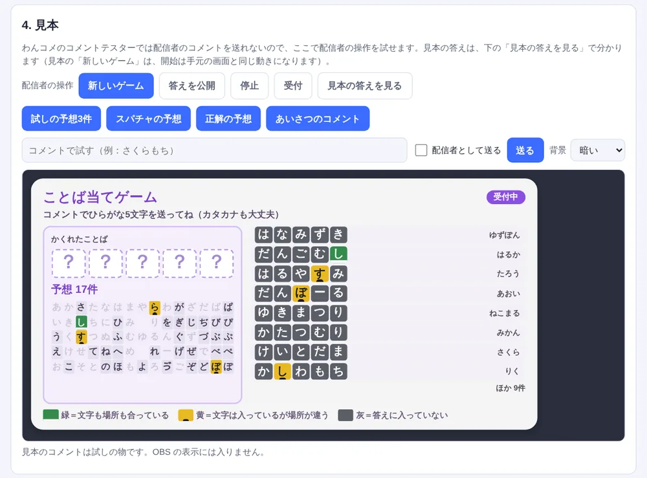Click the green legend swatch 緑=文字も場所も合っている
Image resolution: width=647 pixels, height=478 pixels.
click(x=50, y=415)
